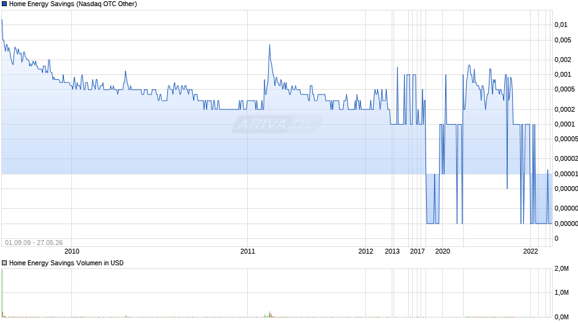Click the 2012 x-axis label
Screen dimensions: 578x323
coord(366,251)
